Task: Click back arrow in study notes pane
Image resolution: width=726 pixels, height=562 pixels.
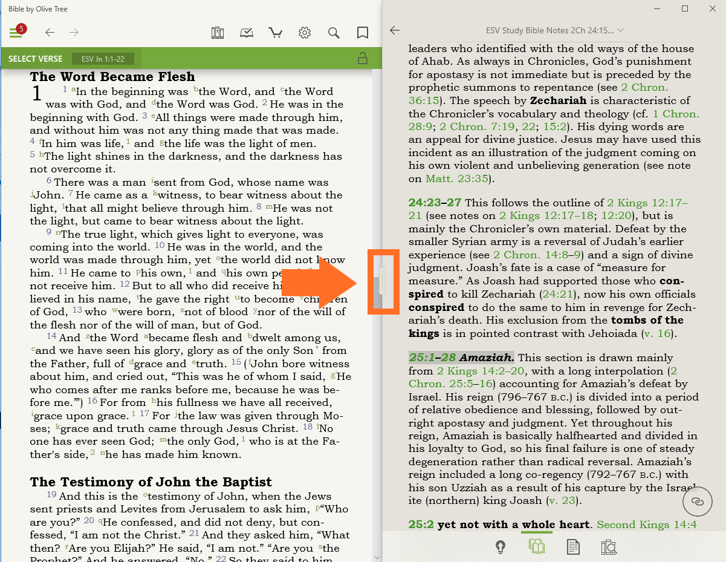Action: click(x=395, y=30)
